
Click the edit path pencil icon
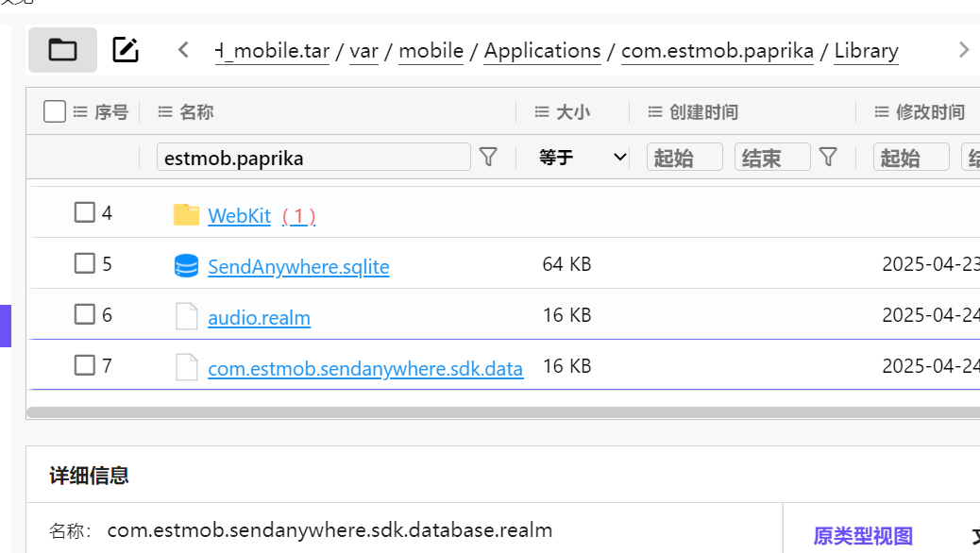pyautogui.click(x=126, y=50)
